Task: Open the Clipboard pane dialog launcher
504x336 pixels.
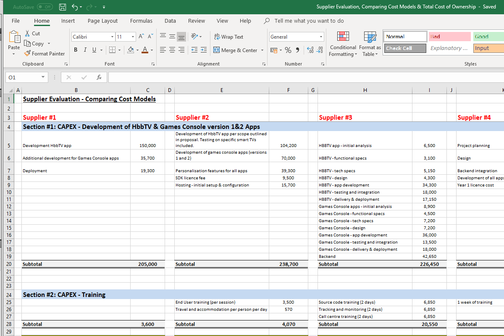Action: pos(66,64)
